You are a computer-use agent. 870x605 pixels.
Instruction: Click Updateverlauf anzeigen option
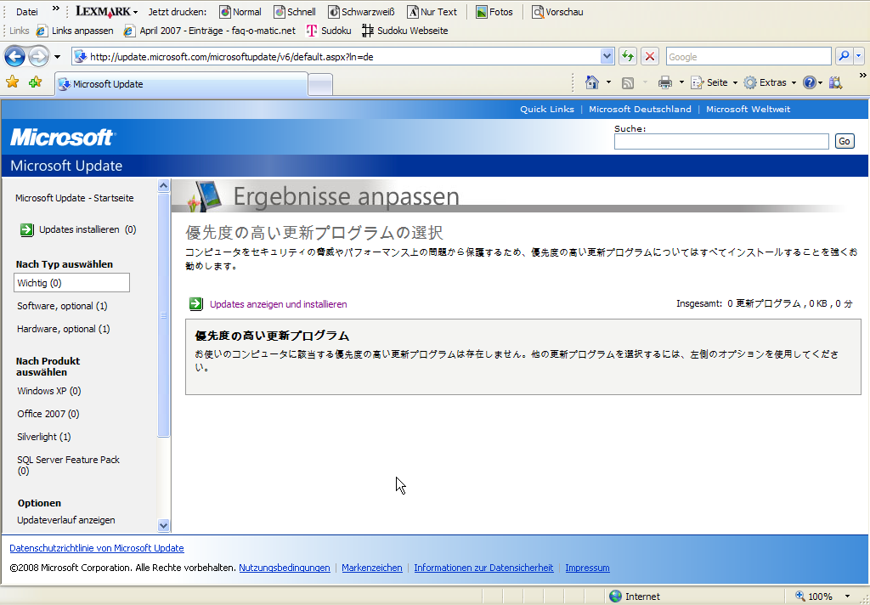[66, 520]
